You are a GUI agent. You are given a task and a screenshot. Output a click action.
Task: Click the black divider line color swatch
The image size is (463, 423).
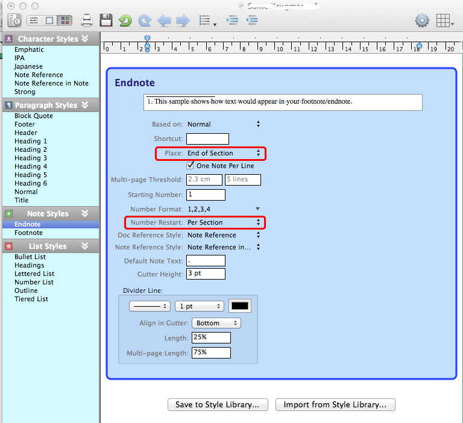240,306
